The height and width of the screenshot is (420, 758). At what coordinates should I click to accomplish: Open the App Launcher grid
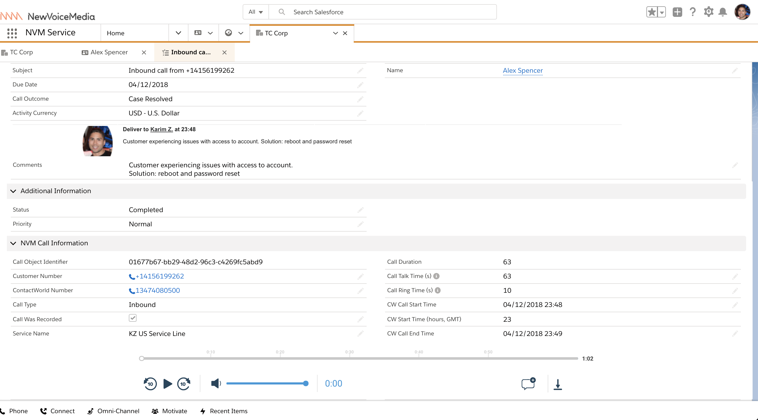point(12,33)
